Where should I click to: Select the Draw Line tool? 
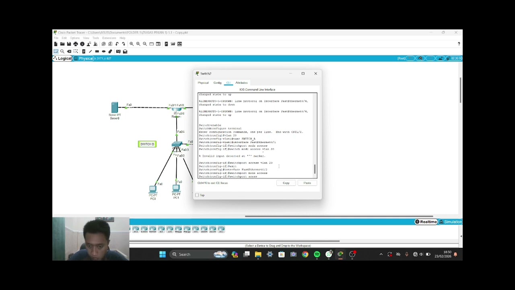90,52
